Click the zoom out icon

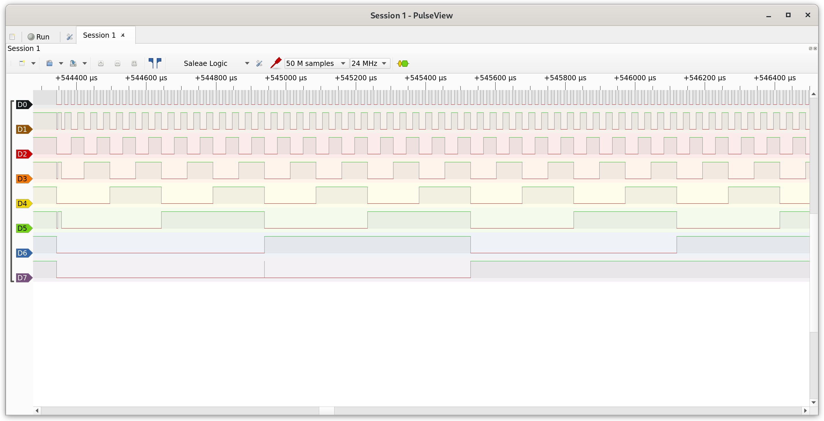[117, 64]
